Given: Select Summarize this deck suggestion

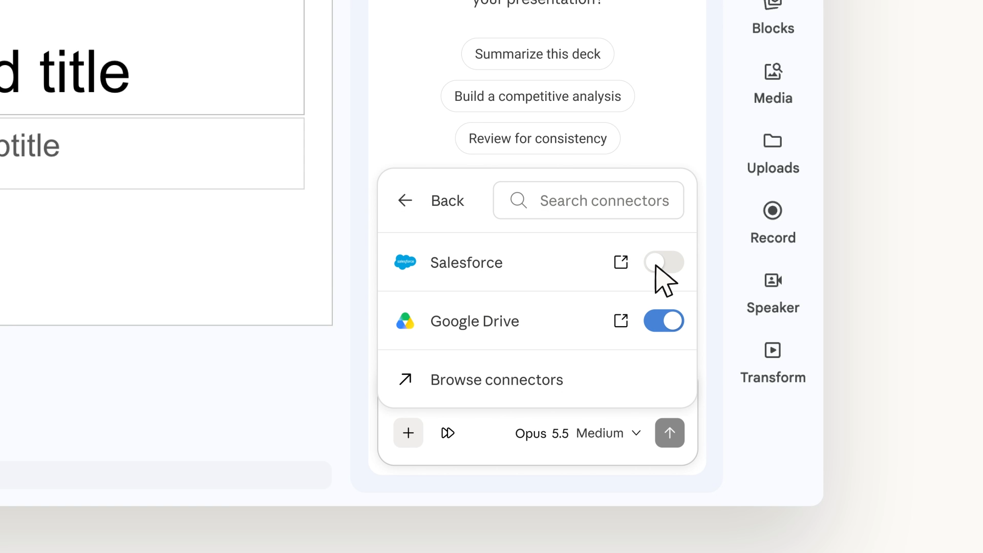Looking at the screenshot, I should [x=538, y=54].
